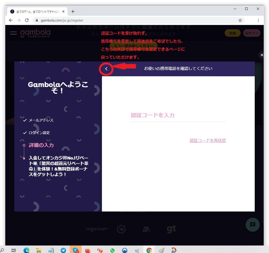Image resolution: width=269 pixels, height=253 pixels.
Task: Click the browser forward arrow
Action: pyautogui.click(x=19, y=20)
